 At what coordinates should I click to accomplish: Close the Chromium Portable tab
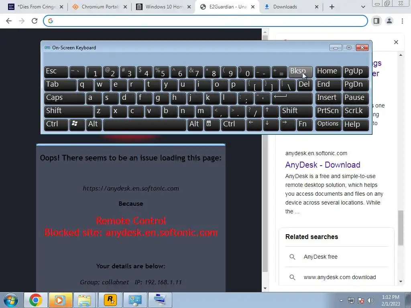[x=125, y=7]
